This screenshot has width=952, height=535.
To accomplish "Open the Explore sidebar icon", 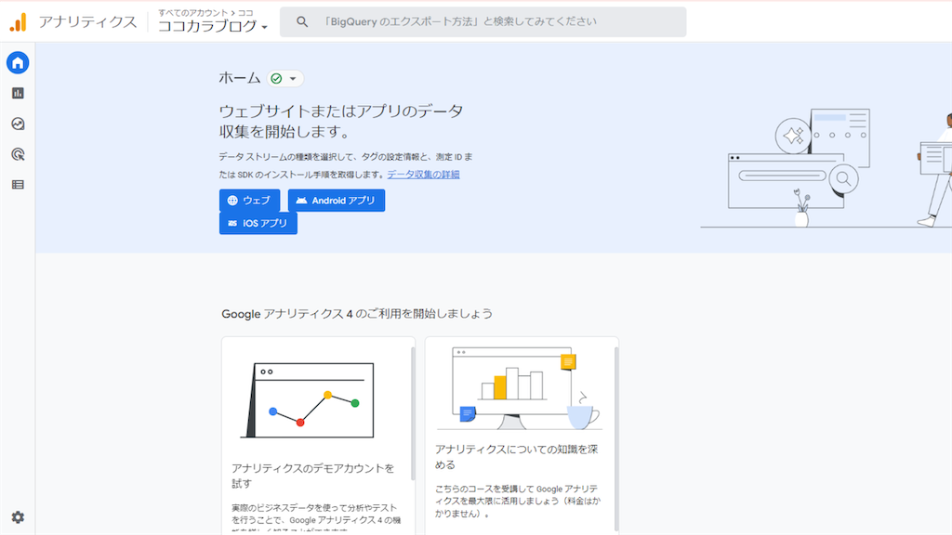I will pos(18,124).
